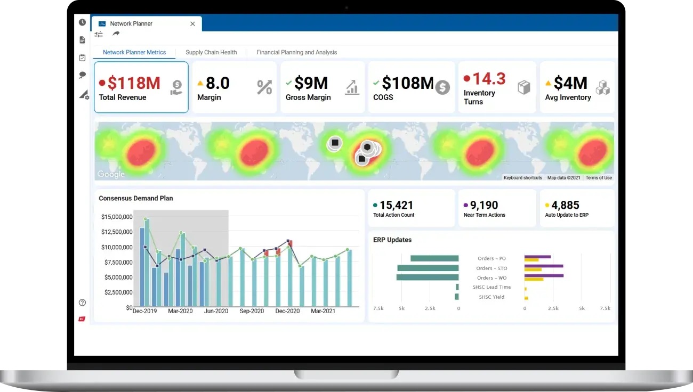Click the red Kinaxis logo bottom left

[x=82, y=319]
